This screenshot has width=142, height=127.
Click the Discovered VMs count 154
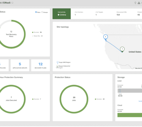coord(118,15)
